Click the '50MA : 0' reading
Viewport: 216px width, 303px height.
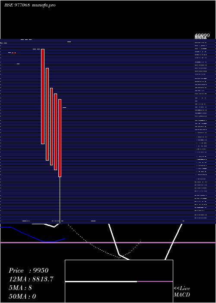(22, 297)
